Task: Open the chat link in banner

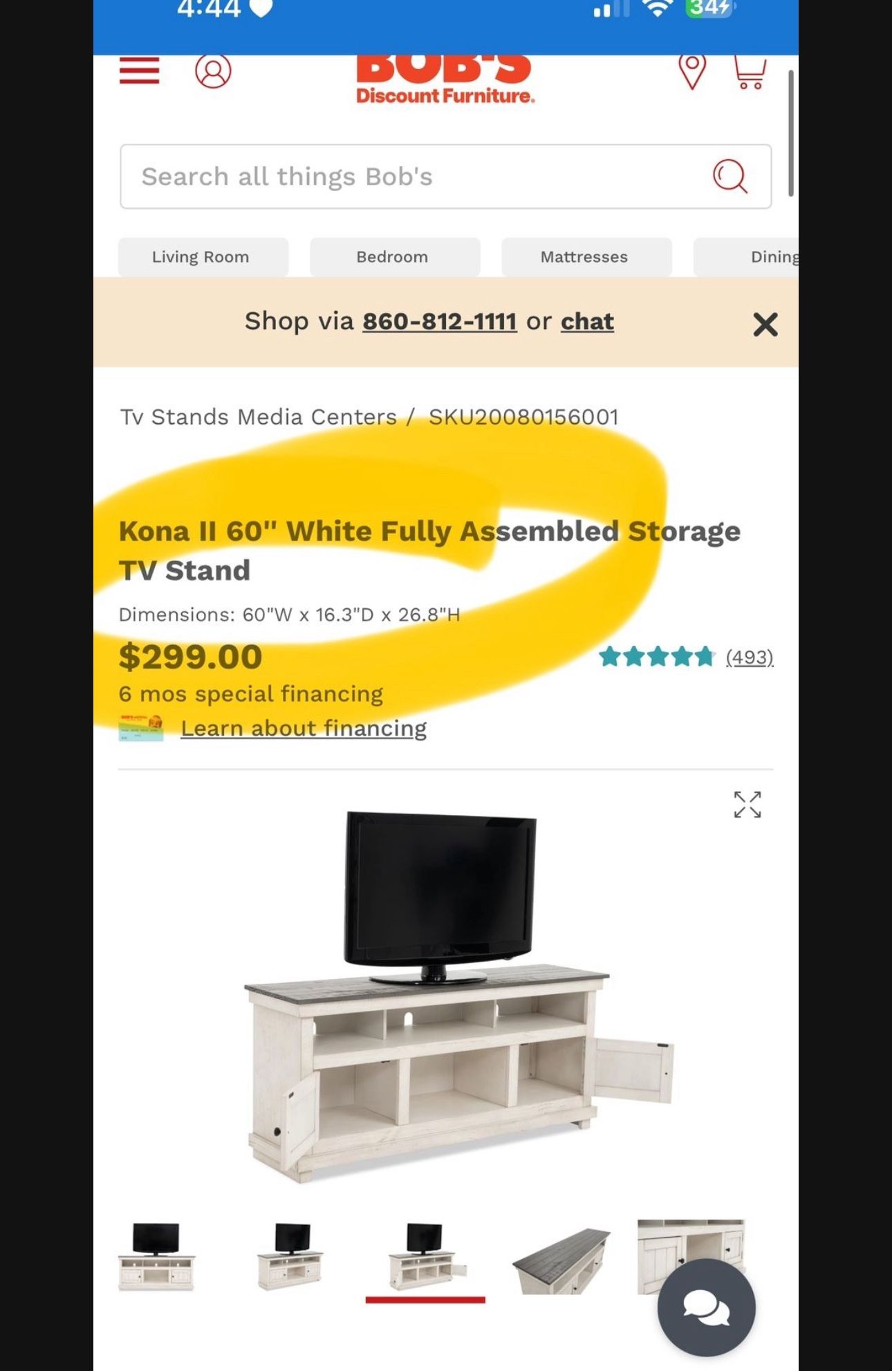Action: [x=587, y=321]
